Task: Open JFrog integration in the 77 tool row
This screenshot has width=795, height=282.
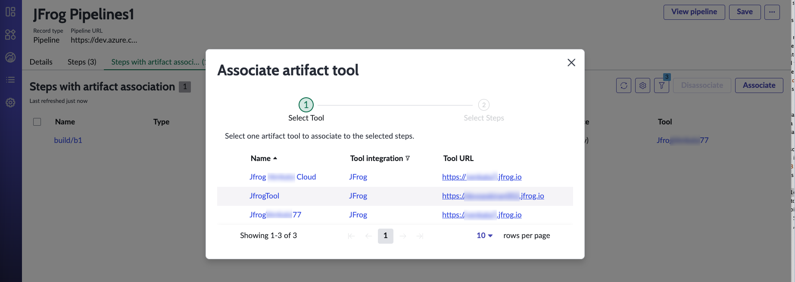Action: 358,215
